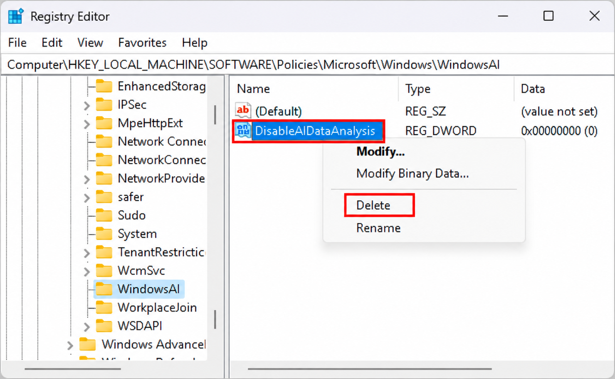
Task: Click the 0x00000000 (0) data cell
Action: [x=559, y=131]
